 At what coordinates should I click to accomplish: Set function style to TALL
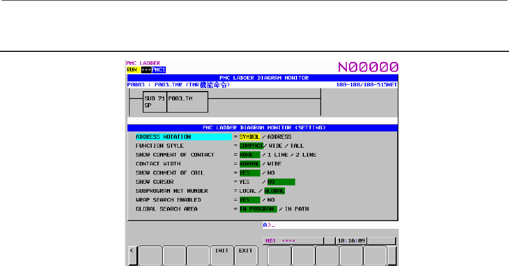pyautogui.click(x=297, y=146)
